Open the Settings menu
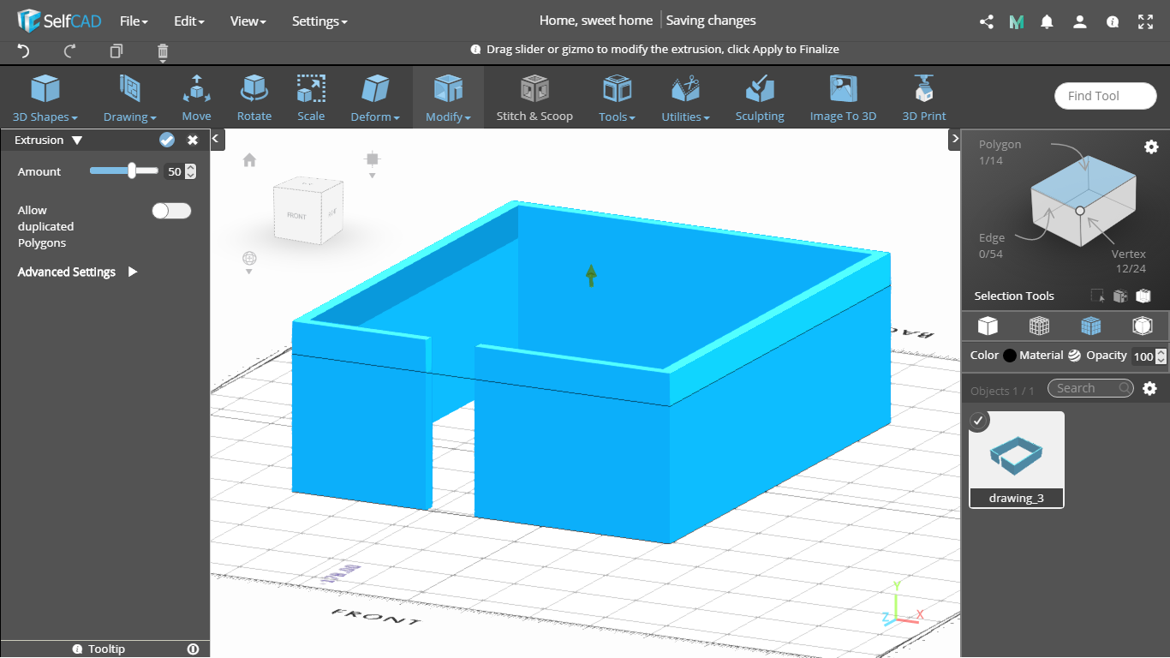The height and width of the screenshot is (658, 1170). [319, 21]
